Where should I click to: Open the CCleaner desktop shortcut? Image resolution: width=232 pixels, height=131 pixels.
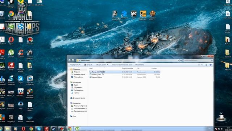(x=21, y=53)
